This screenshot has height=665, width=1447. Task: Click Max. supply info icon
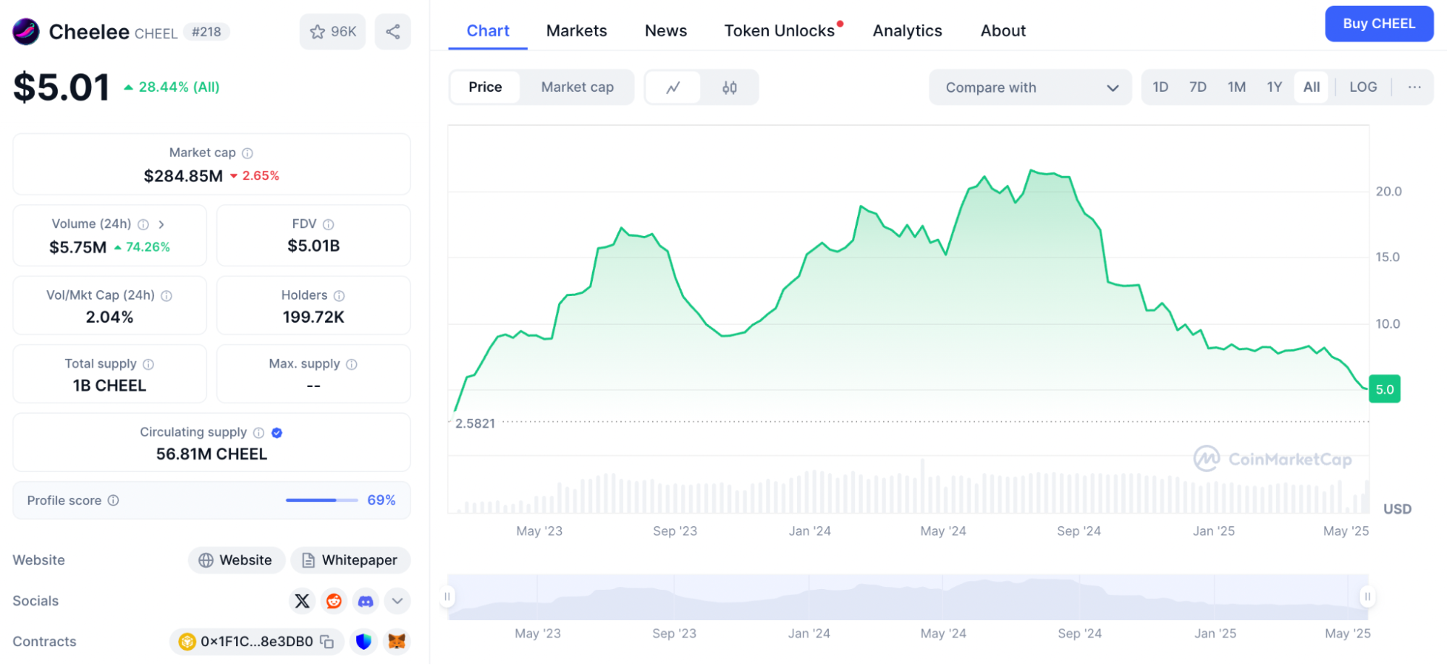(x=352, y=364)
